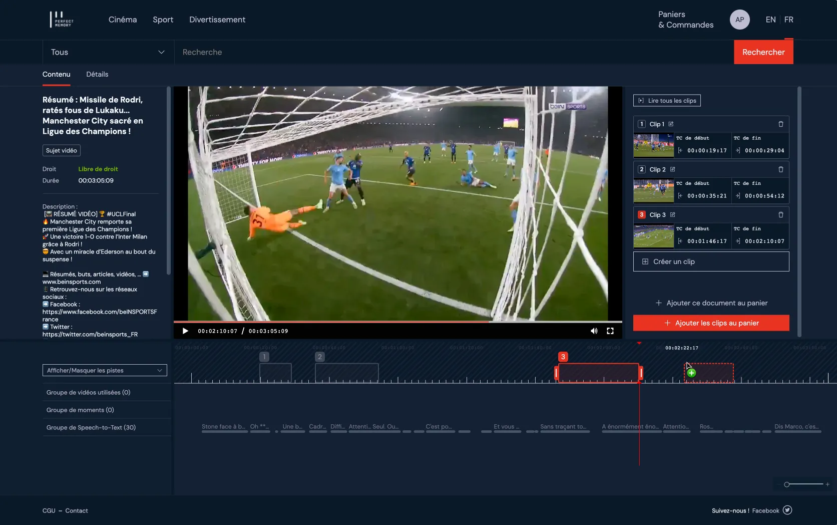The image size is (837, 525).
Task: Click Ajouter ce document au panier
Action: (x=711, y=303)
